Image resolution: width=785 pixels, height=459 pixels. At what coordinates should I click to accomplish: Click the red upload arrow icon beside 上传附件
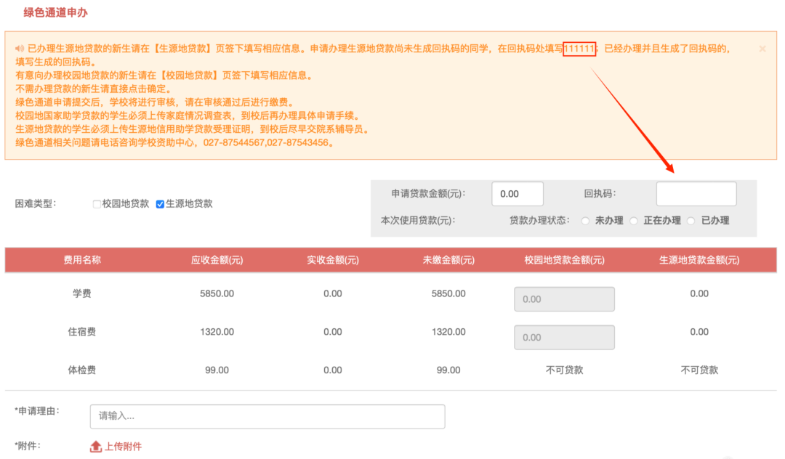95,447
